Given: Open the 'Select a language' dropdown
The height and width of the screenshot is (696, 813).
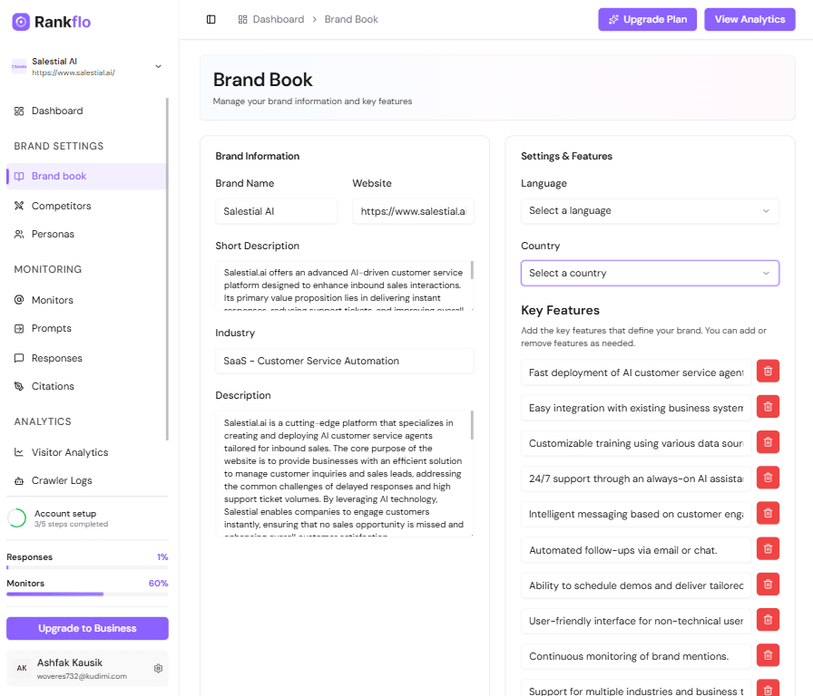Looking at the screenshot, I should point(650,210).
